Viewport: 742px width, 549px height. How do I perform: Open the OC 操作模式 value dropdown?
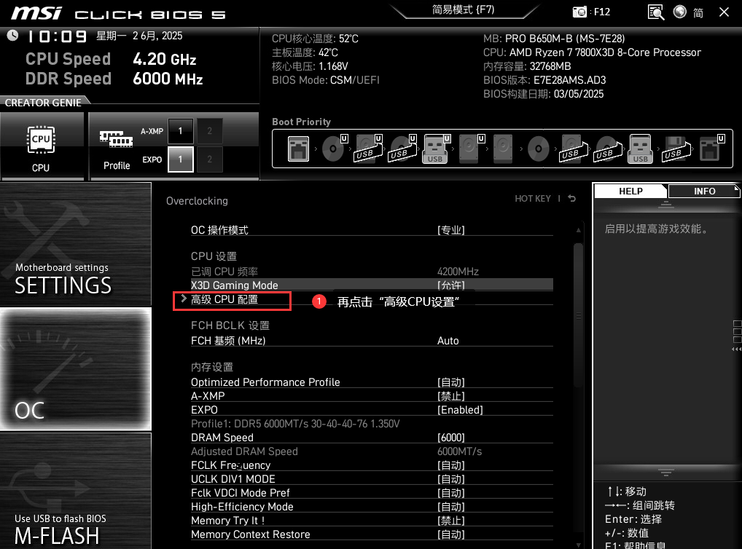point(451,230)
